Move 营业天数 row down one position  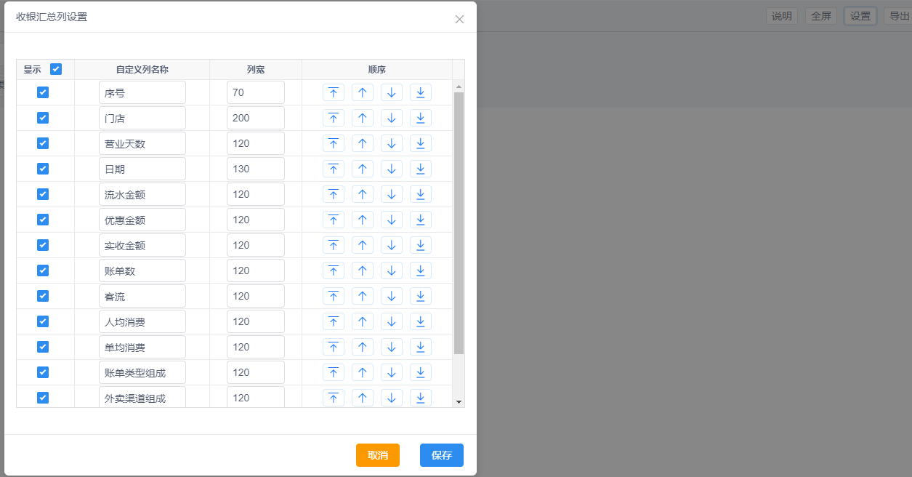click(x=392, y=143)
